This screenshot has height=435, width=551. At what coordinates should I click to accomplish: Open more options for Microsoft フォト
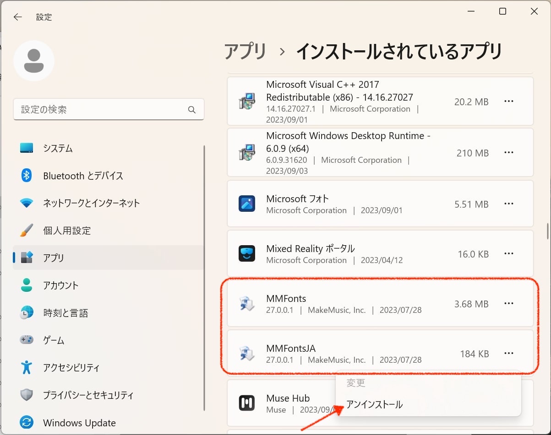pyautogui.click(x=509, y=204)
